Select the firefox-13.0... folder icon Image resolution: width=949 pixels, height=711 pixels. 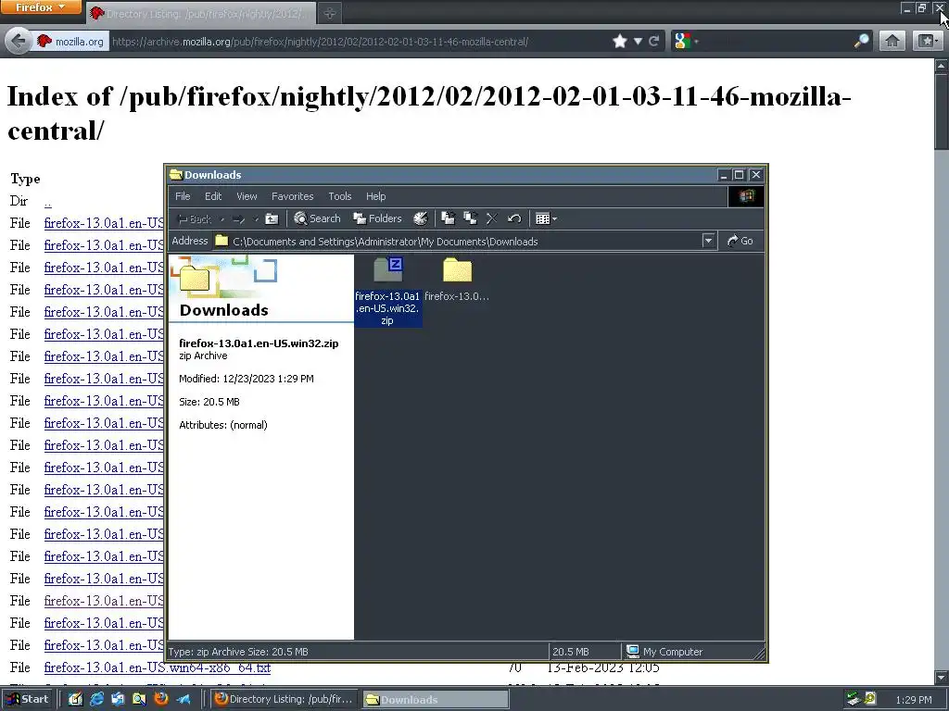click(457, 269)
